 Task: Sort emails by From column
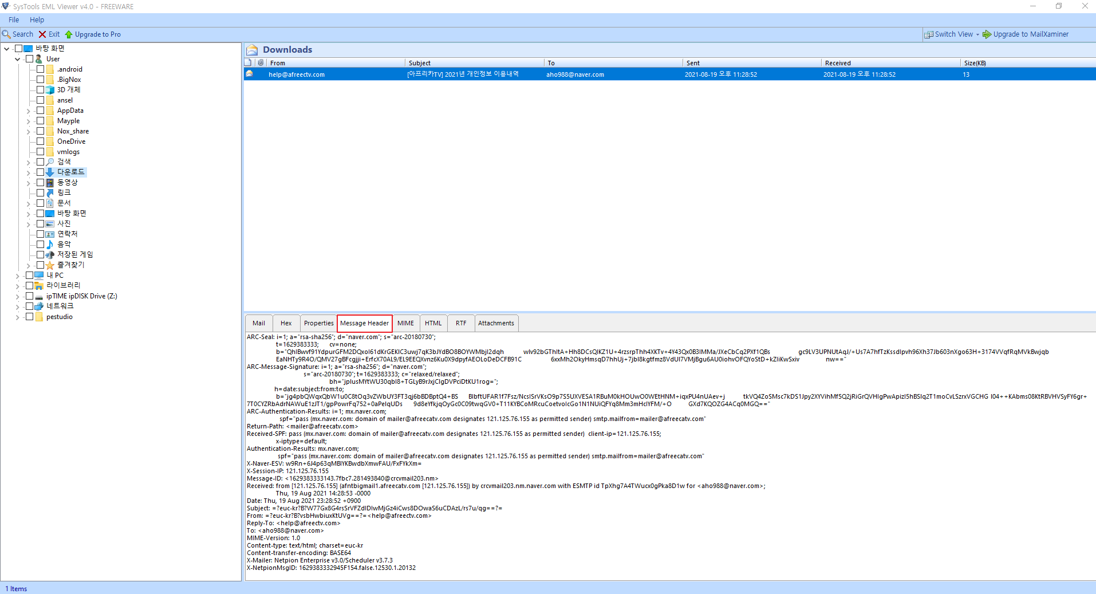pyautogui.click(x=336, y=63)
